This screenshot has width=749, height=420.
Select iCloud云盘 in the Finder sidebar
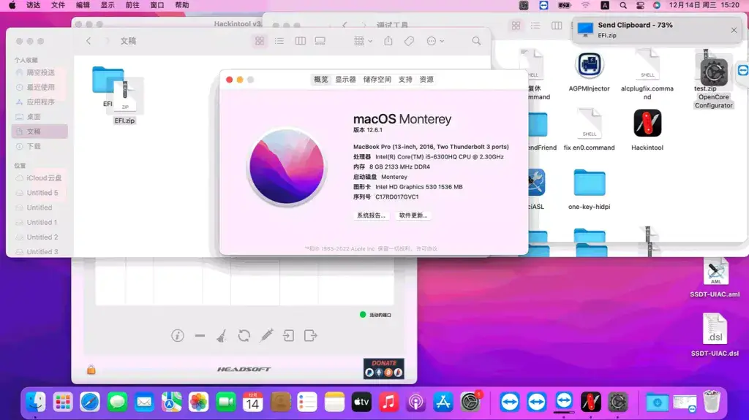click(40, 178)
